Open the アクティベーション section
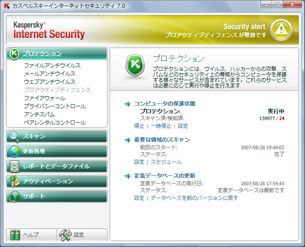This screenshot has height=247, width=305. click(57, 181)
